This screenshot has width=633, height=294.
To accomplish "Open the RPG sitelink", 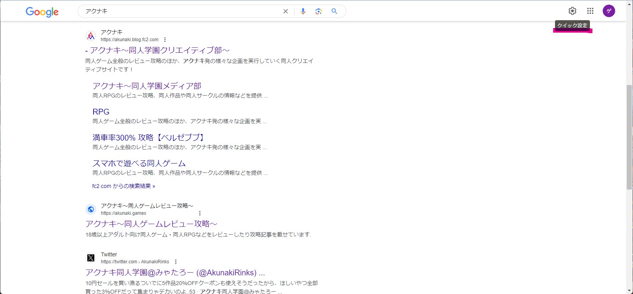I will coord(101,112).
